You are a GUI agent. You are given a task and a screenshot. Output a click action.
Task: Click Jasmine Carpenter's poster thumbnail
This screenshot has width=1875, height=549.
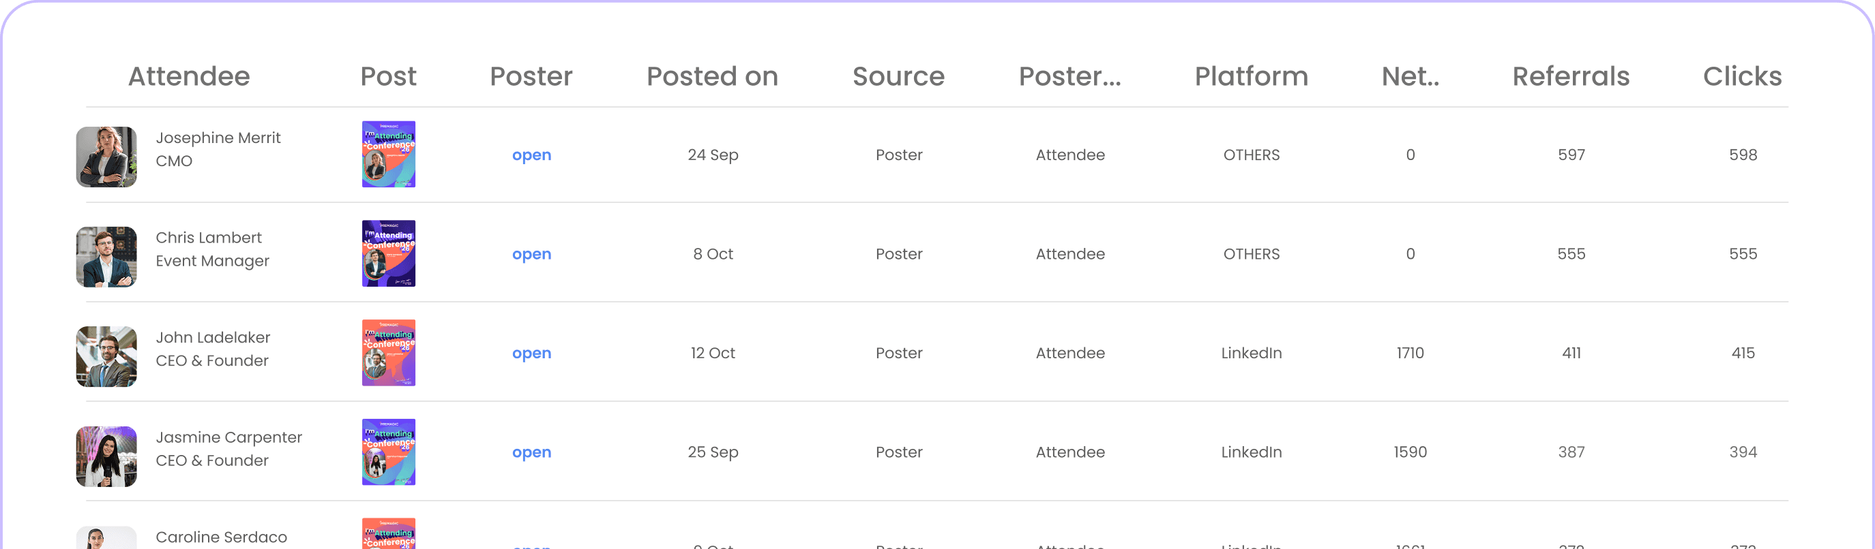tap(388, 452)
